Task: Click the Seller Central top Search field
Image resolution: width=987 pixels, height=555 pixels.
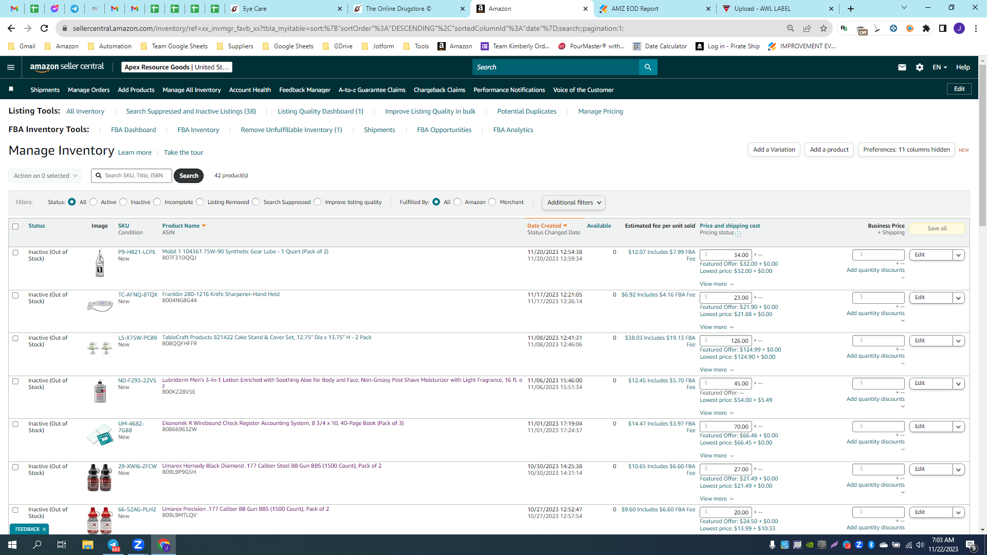Action: pyautogui.click(x=556, y=67)
